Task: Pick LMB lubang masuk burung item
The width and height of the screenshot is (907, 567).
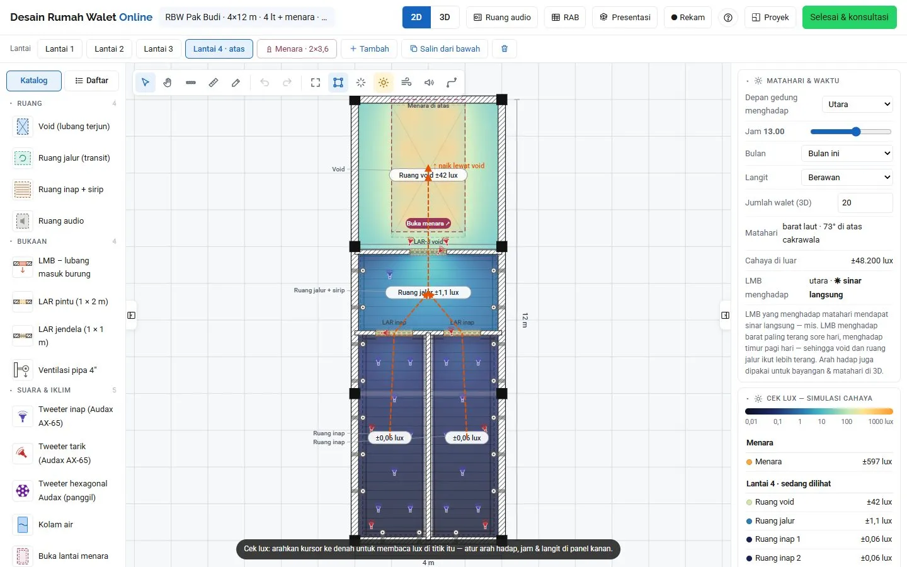Action: click(x=63, y=267)
